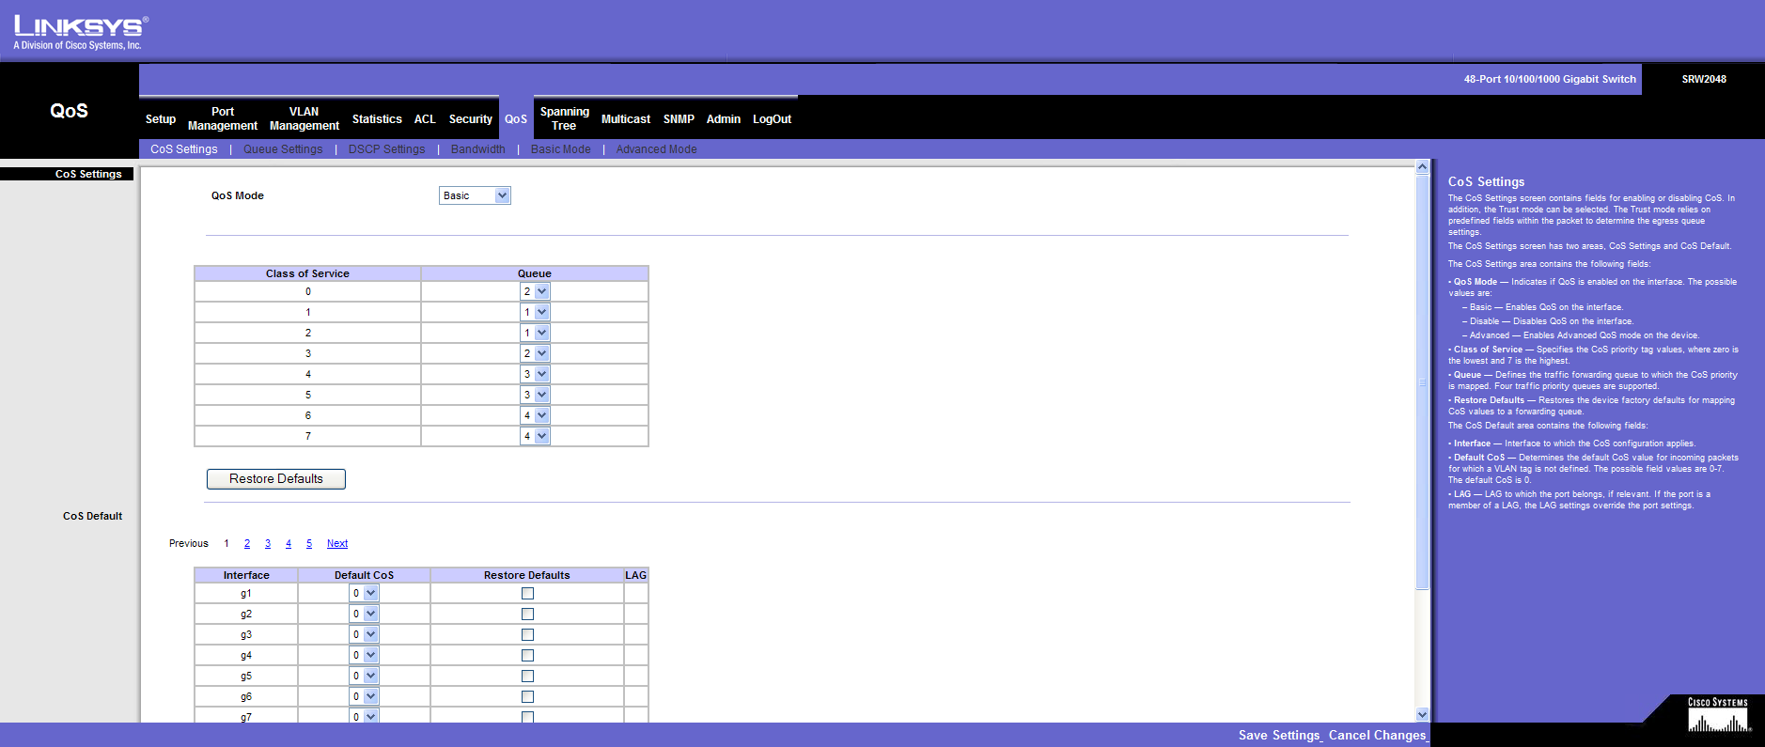Viewport: 1765px width, 747px height.
Task: Click Cancel Changes at the bottom
Action: pos(1377,736)
